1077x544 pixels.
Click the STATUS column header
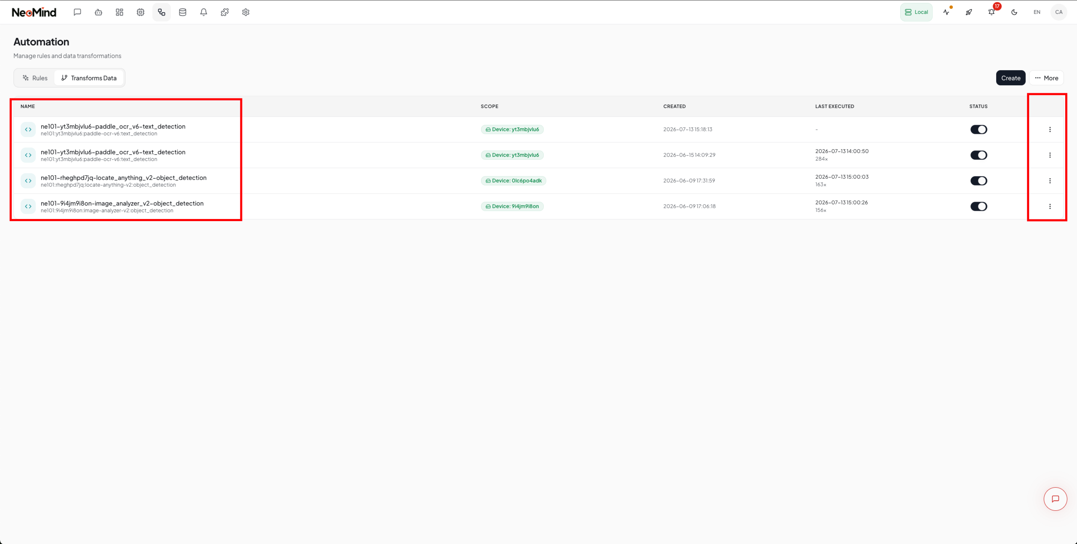[x=979, y=106]
